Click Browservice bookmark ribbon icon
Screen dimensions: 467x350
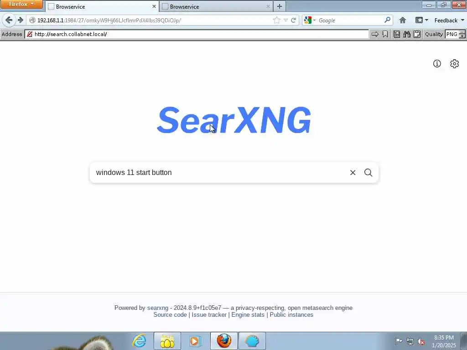click(x=385, y=34)
